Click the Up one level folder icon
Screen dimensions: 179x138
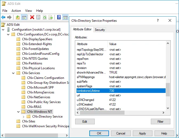18,17
